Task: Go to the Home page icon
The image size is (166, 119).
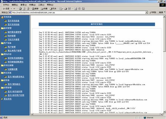Action: click(x=28, y=9)
